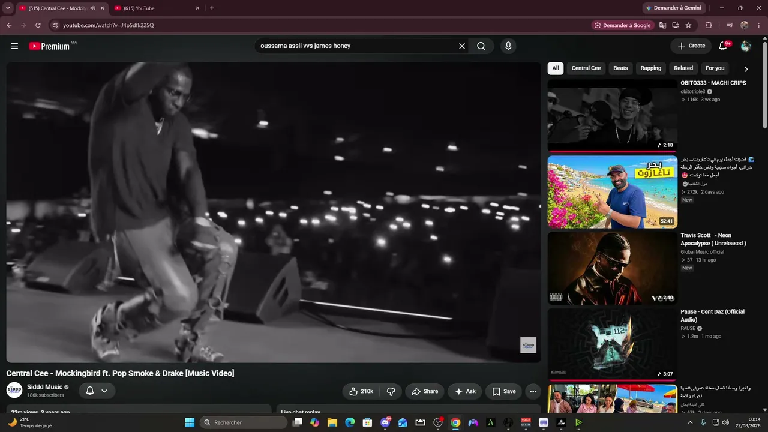
Task: Save the video to a playlist
Action: click(504, 391)
